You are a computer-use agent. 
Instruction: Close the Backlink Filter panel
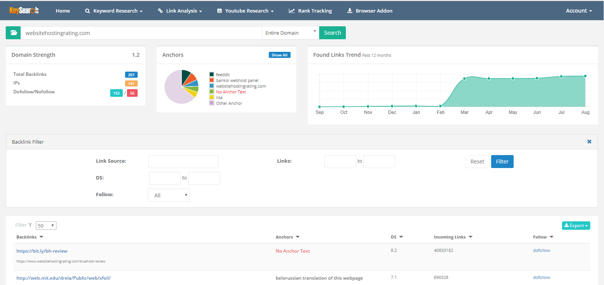click(x=589, y=142)
